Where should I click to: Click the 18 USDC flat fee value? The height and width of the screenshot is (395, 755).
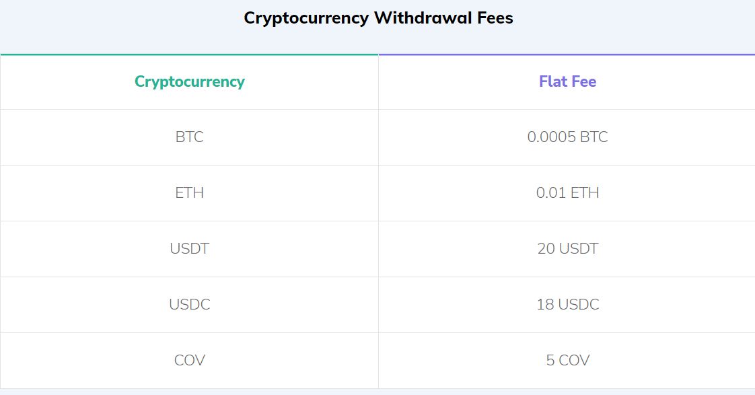(567, 305)
